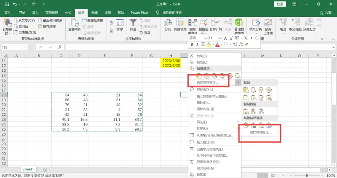
Task: Toggle the 查询和连接 pane button
Action: (93, 21)
